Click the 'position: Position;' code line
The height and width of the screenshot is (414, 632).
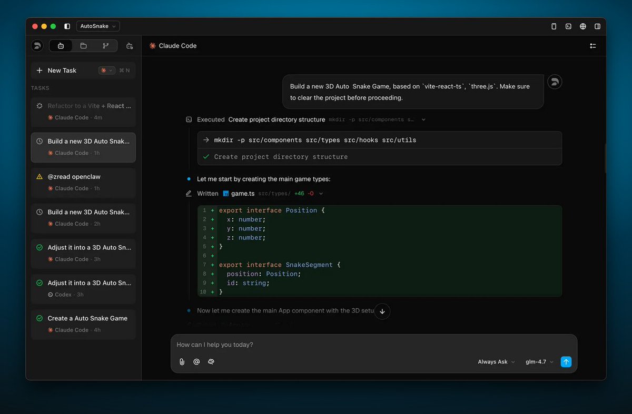264,274
